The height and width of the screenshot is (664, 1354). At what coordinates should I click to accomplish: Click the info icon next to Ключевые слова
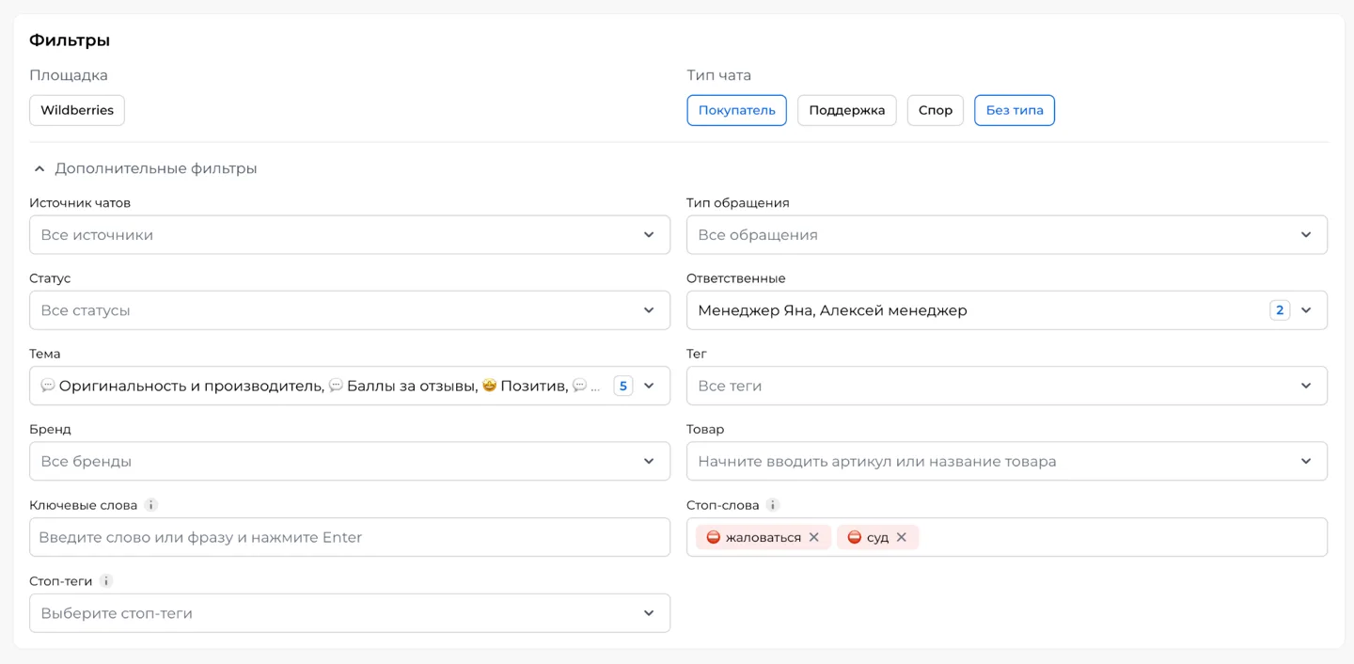click(151, 505)
